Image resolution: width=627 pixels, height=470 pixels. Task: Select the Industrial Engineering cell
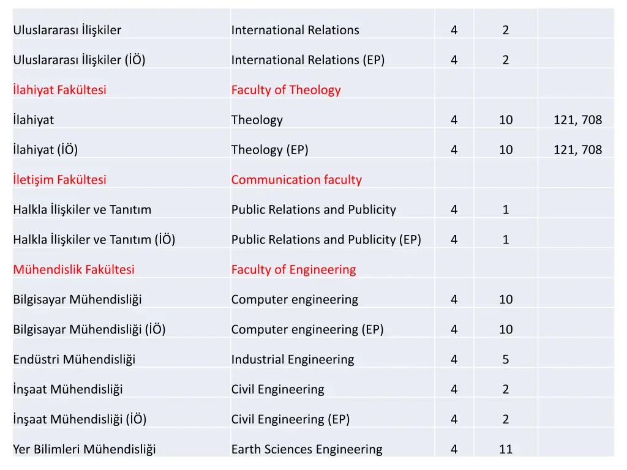point(293,360)
